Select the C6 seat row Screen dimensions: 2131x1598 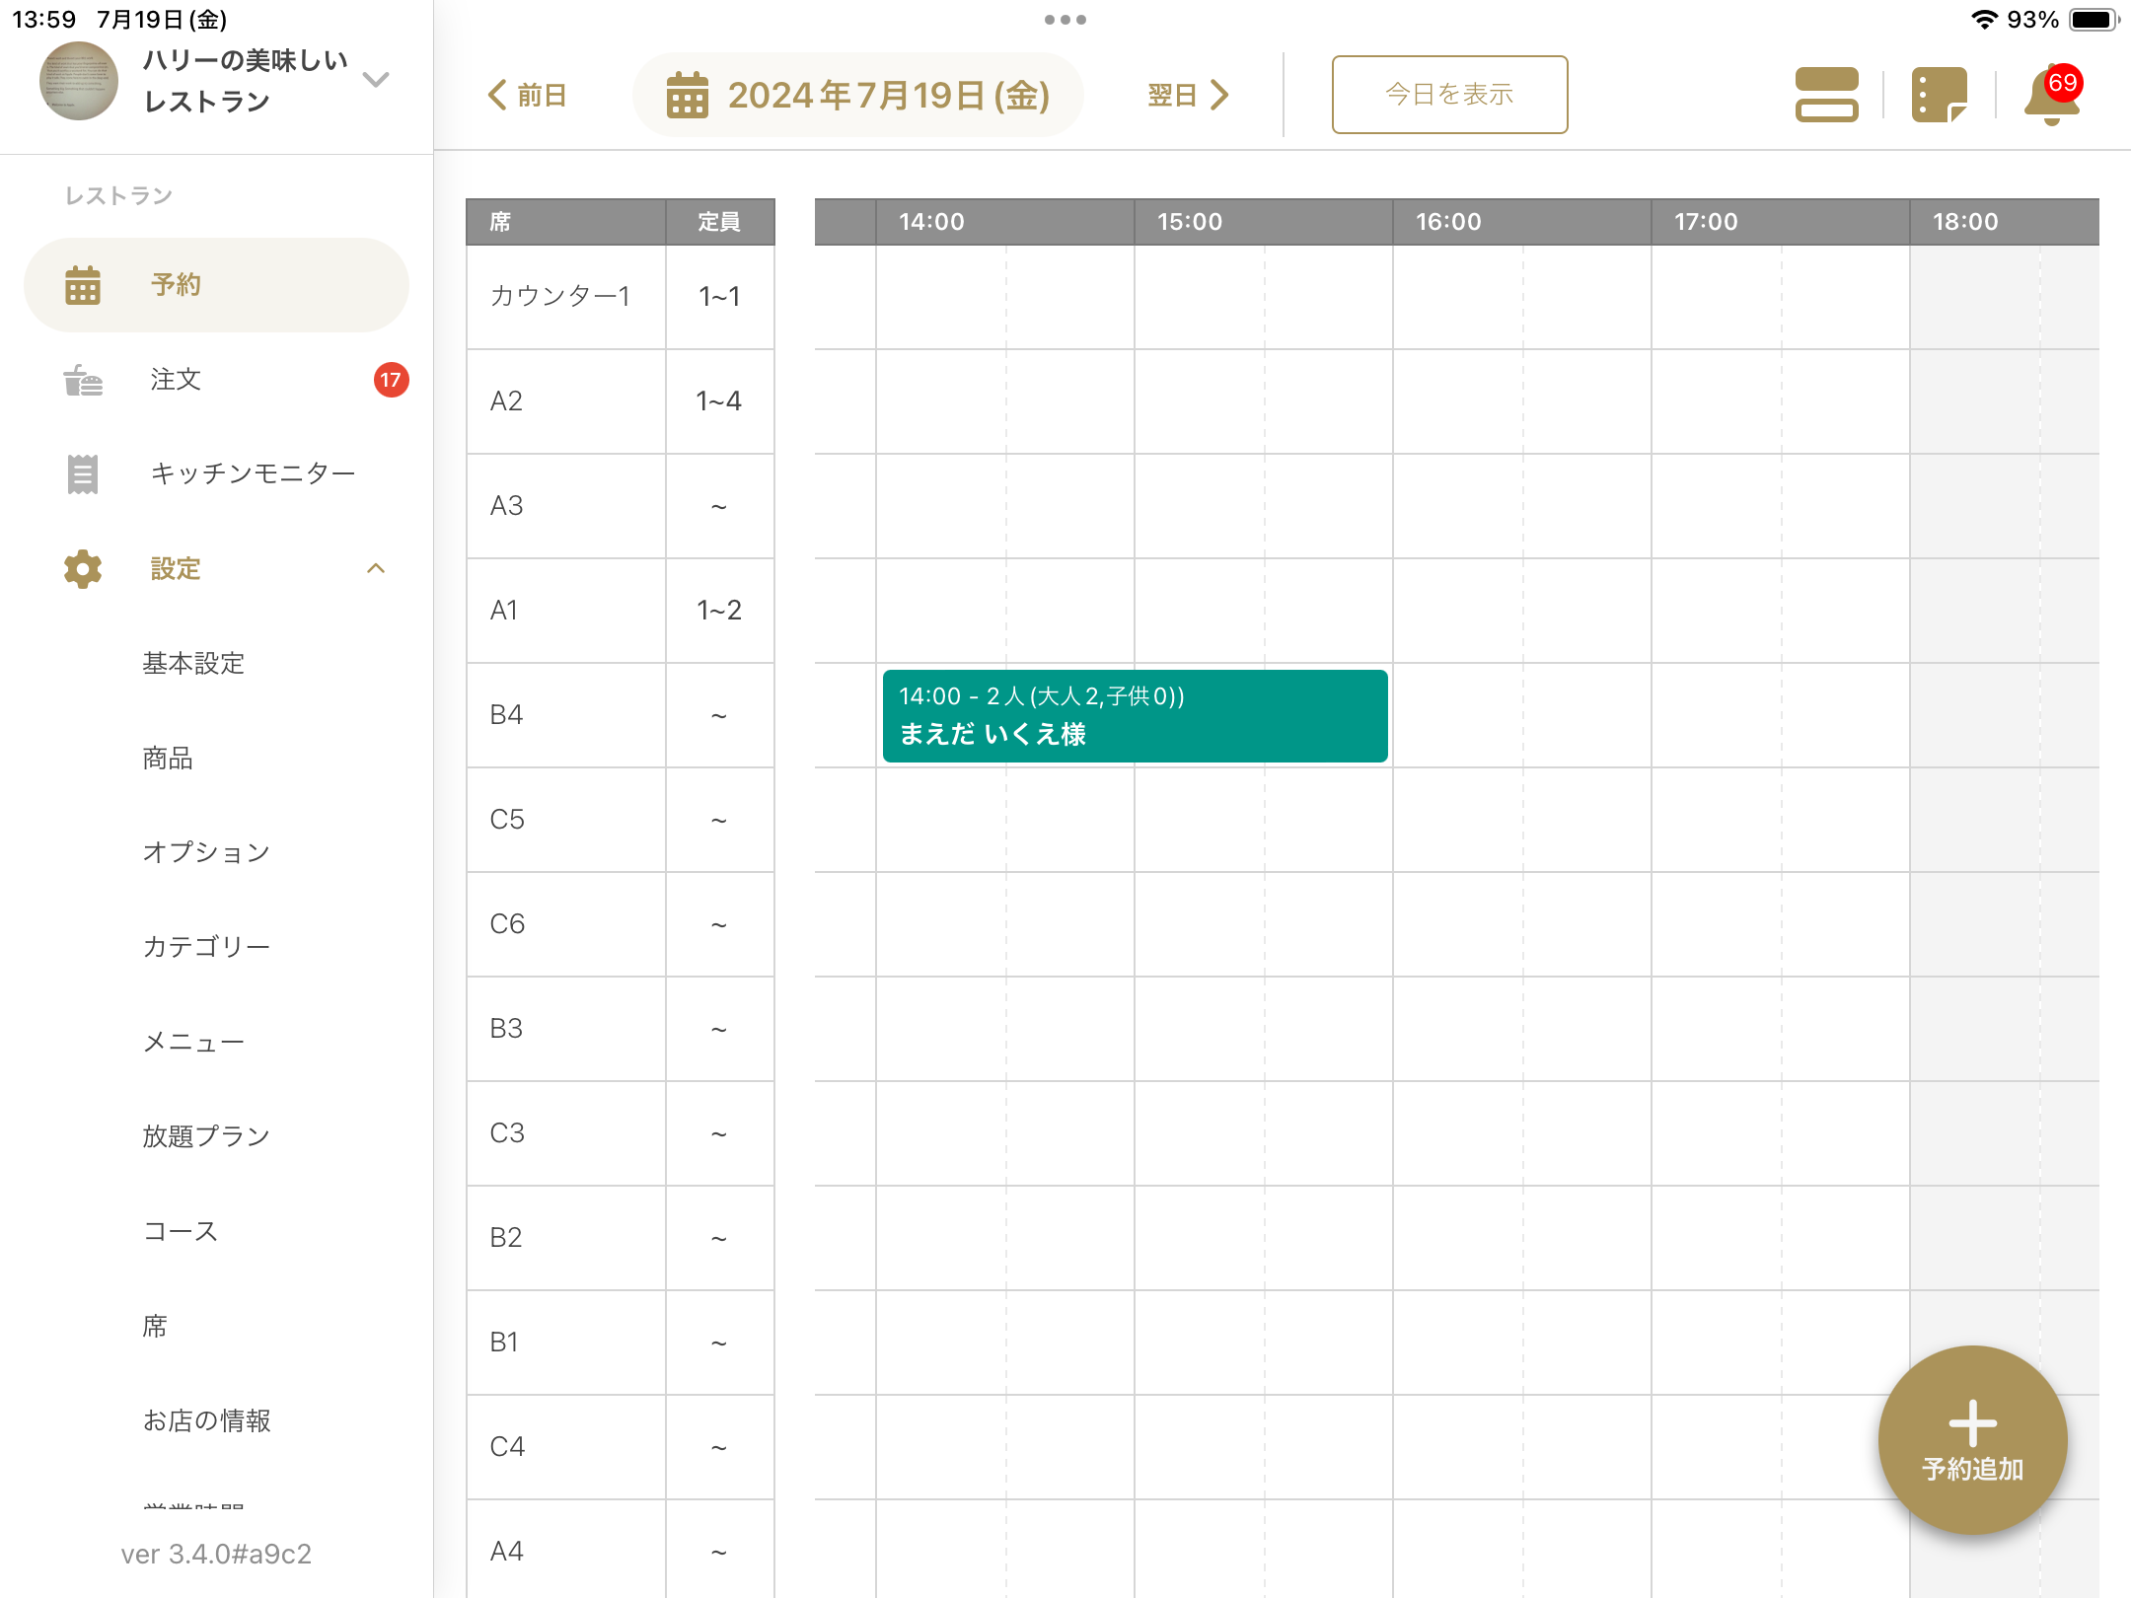click(621, 924)
